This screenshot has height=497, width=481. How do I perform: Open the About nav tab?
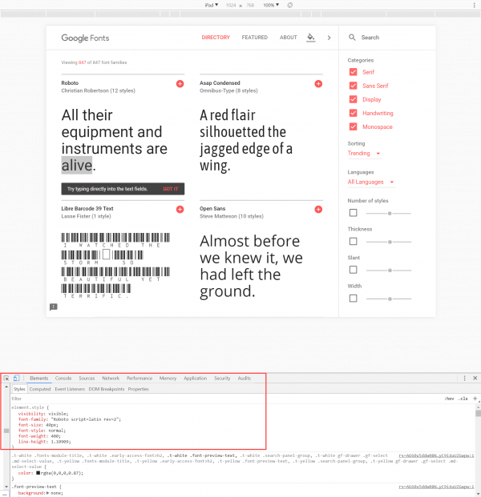tap(289, 38)
